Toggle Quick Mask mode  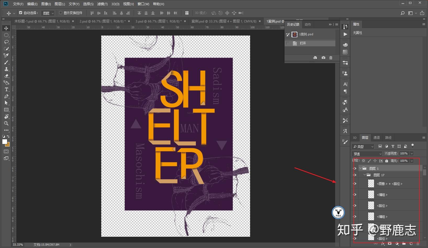tap(6, 151)
